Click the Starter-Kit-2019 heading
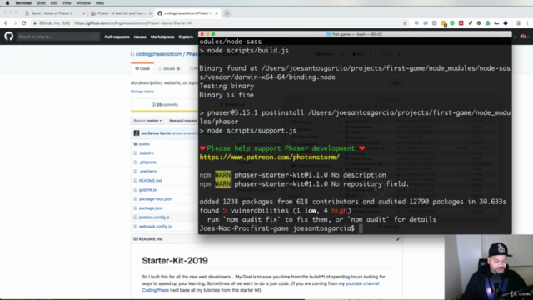The image size is (533, 300). tap(175, 261)
